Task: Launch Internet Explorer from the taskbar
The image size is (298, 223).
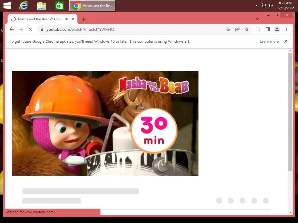Action: click(24, 6)
